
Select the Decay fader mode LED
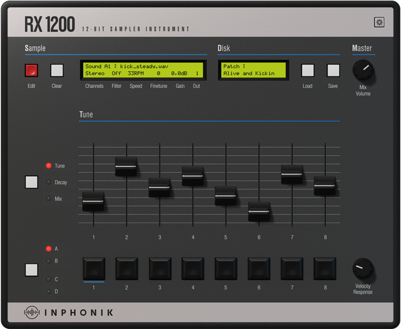coord(49,182)
